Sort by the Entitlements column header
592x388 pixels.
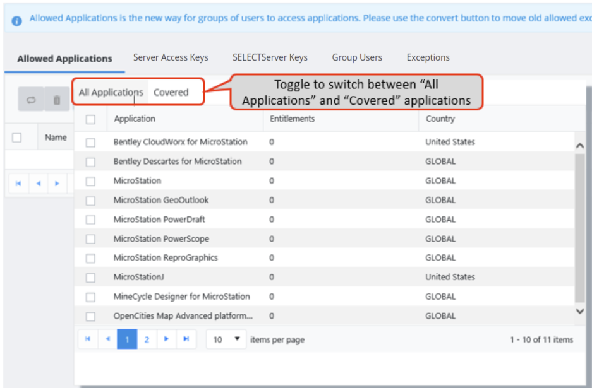click(x=293, y=119)
